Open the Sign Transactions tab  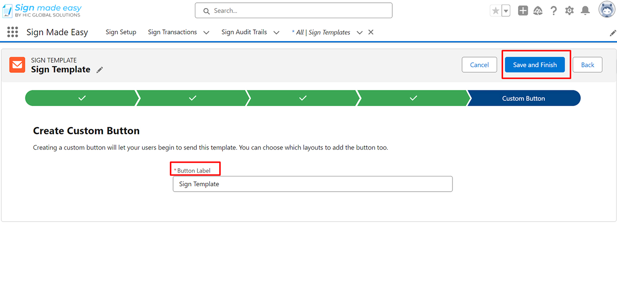pos(172,32)
